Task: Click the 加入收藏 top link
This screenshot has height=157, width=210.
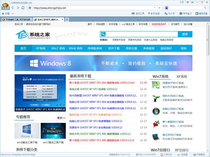Action: pos(188,24)
